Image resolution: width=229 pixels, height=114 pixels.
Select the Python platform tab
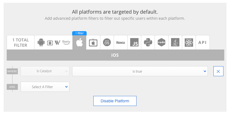coord(148,43)
